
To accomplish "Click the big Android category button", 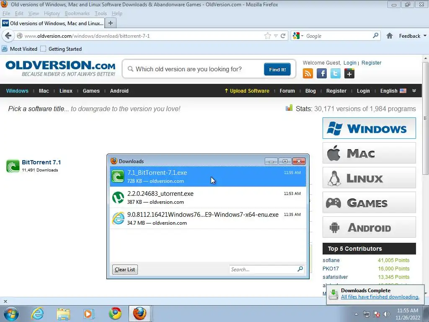I will pos(369,227).
